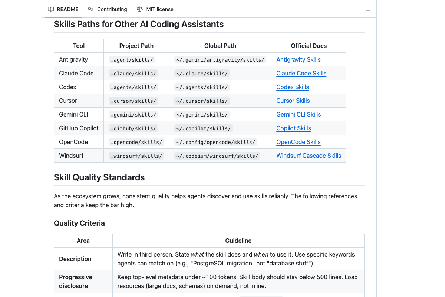Click the Guideline column header
445x297 pixels.
click(238, 241)
